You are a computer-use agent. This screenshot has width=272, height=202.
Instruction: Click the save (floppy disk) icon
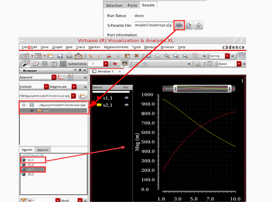[x=60, y=56]
